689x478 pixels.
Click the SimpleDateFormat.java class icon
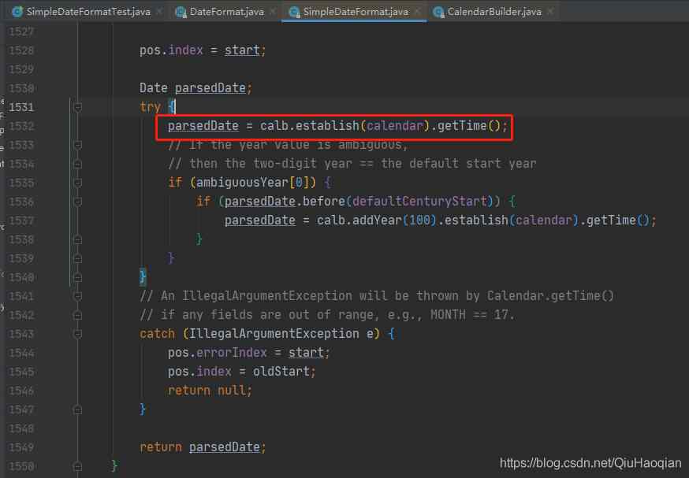click(x=294, y=12)
